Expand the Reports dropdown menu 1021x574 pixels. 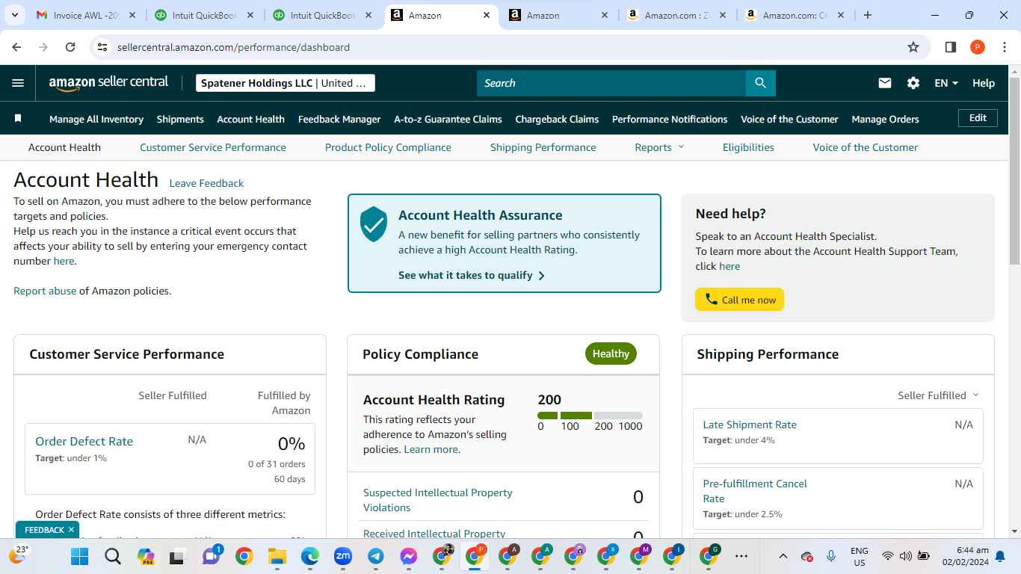(x=659, y=147)
